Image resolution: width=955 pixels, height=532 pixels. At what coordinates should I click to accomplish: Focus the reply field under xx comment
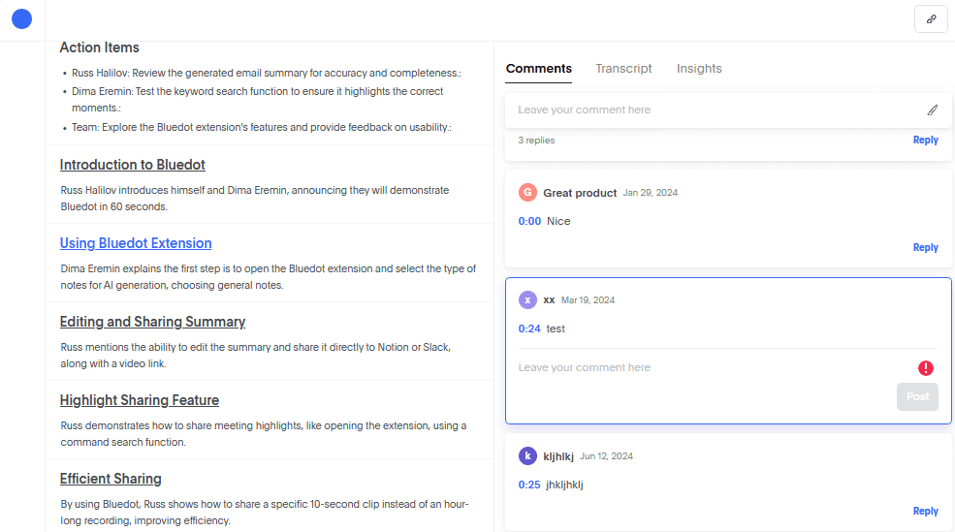(x=713, y=367)
